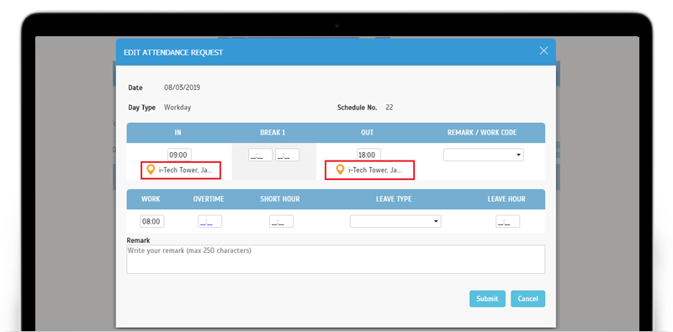Click the SHORT HOUR column header

pyautogui.click(x=280, y=199)
